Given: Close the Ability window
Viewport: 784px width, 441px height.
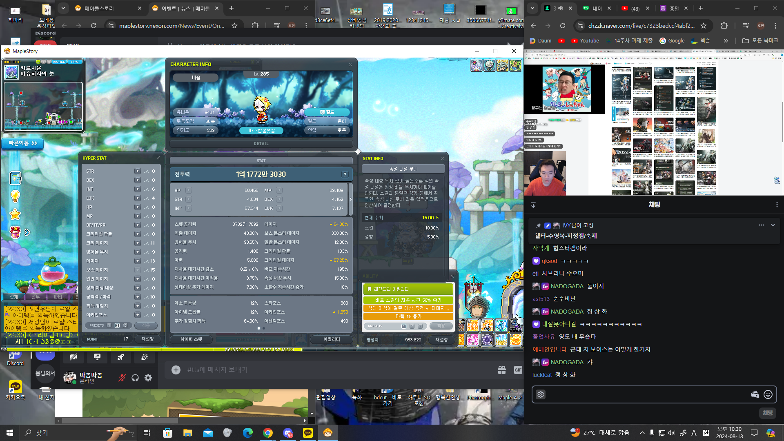Looking at the screenshot, I should 452,276.
